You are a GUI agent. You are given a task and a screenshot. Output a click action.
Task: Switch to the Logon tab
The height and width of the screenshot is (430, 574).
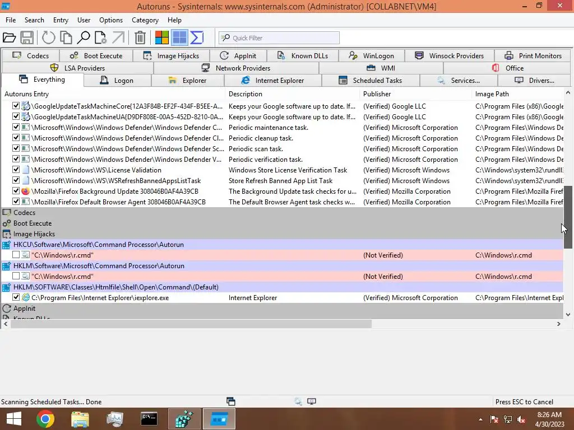[117, 81]
